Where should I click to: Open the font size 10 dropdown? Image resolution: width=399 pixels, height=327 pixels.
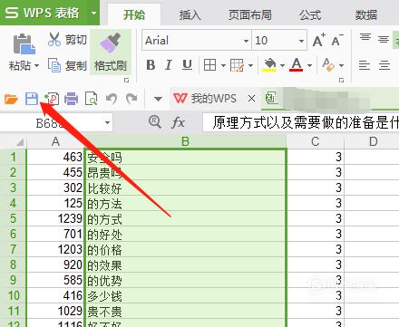coord(301,41)
